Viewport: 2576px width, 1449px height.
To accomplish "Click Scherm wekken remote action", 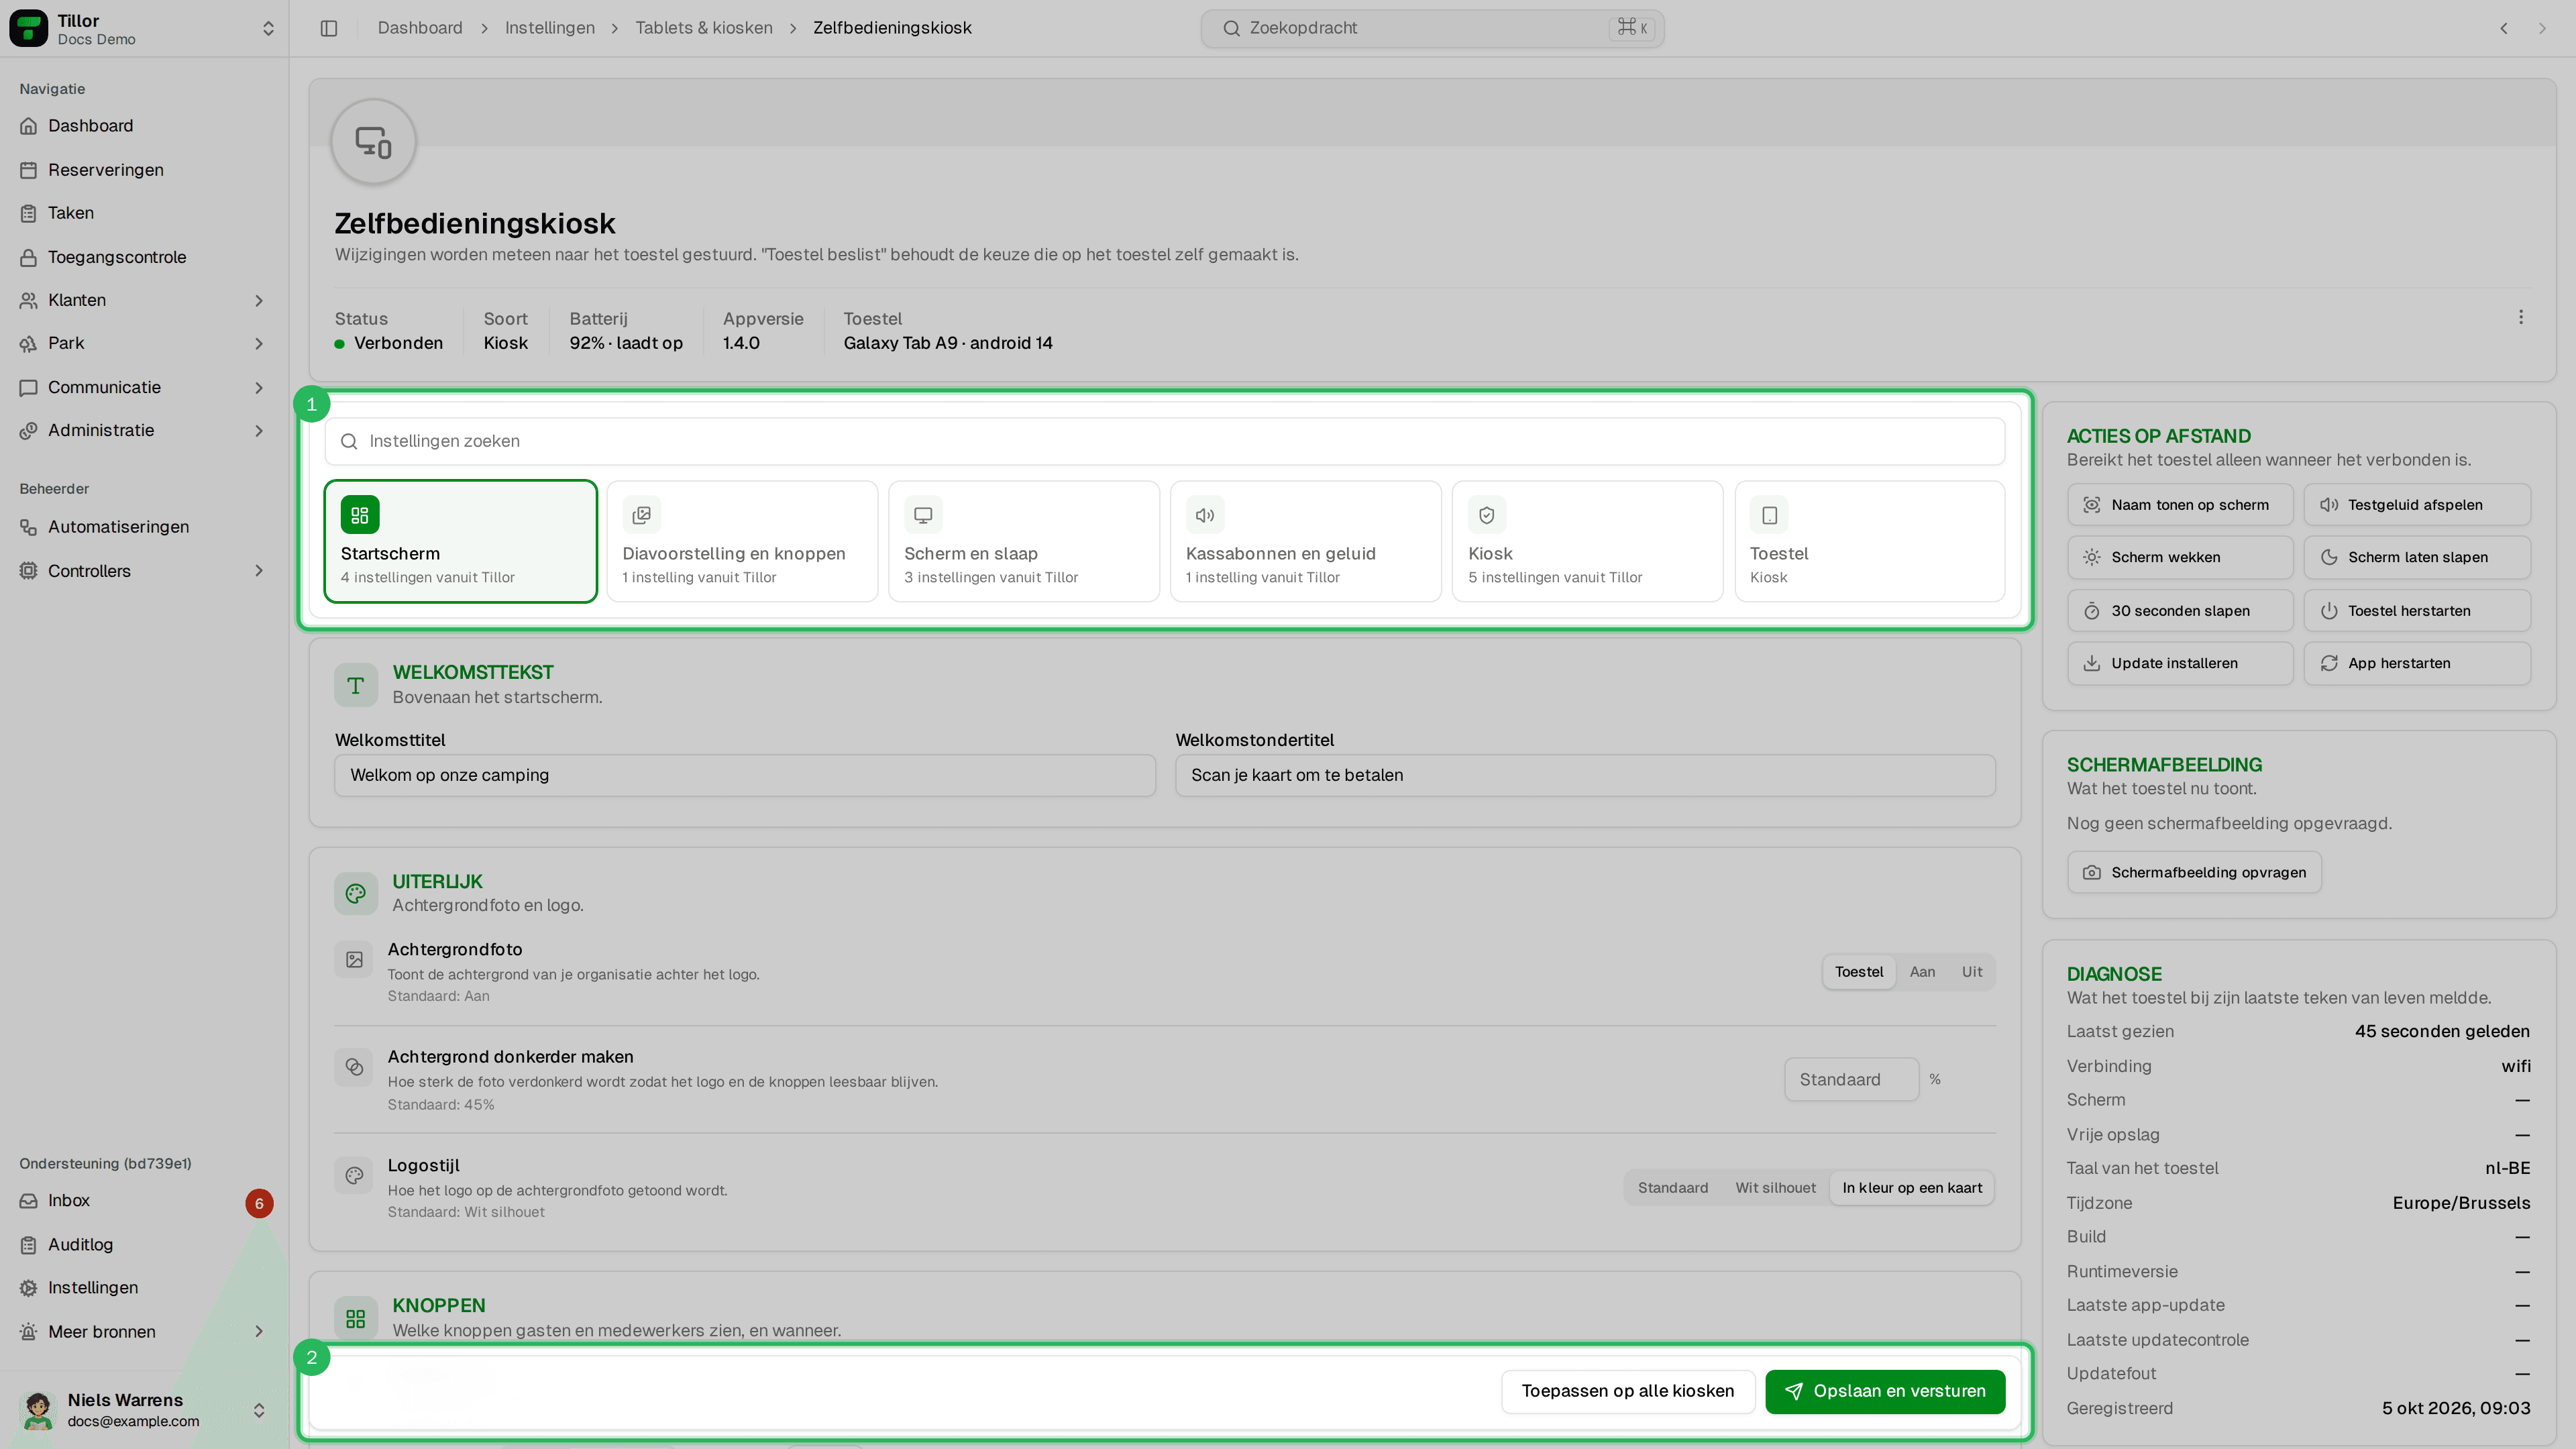I will coord(2180,557).
